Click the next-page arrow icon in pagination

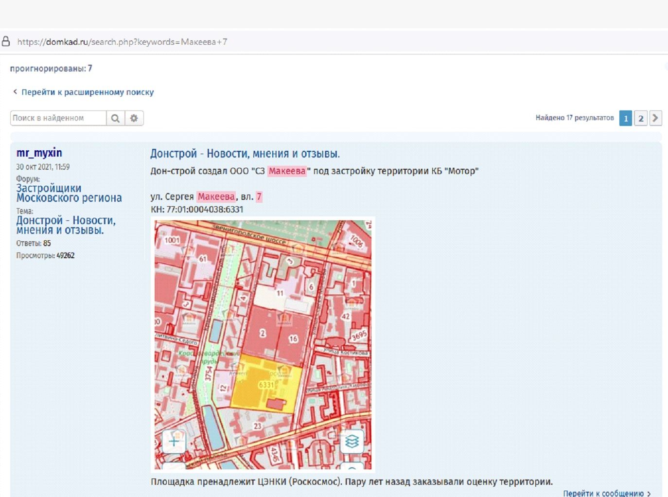tap(656, 118)
